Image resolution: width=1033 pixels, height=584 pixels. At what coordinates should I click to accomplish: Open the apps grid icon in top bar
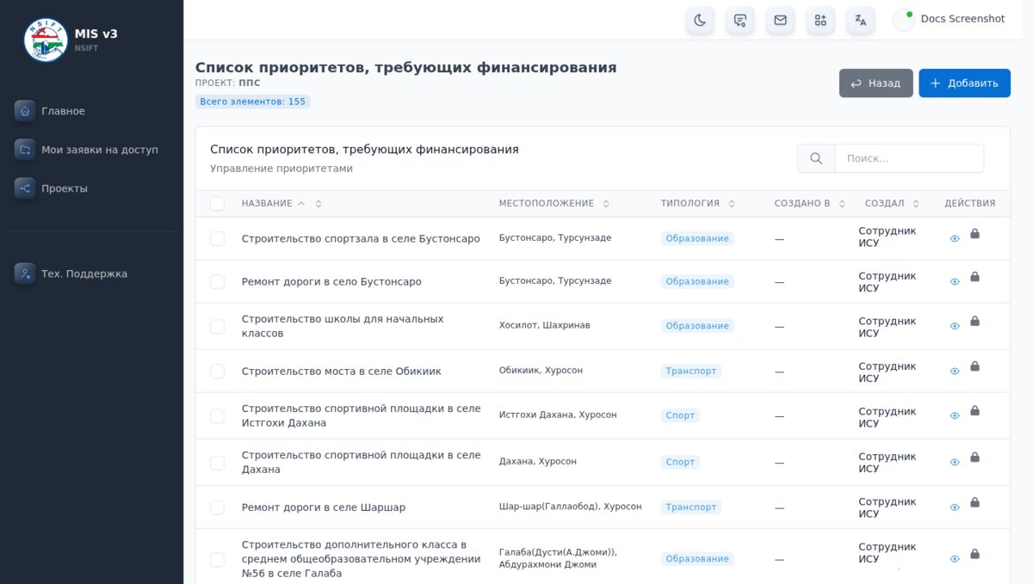click(x=820, y=20)
